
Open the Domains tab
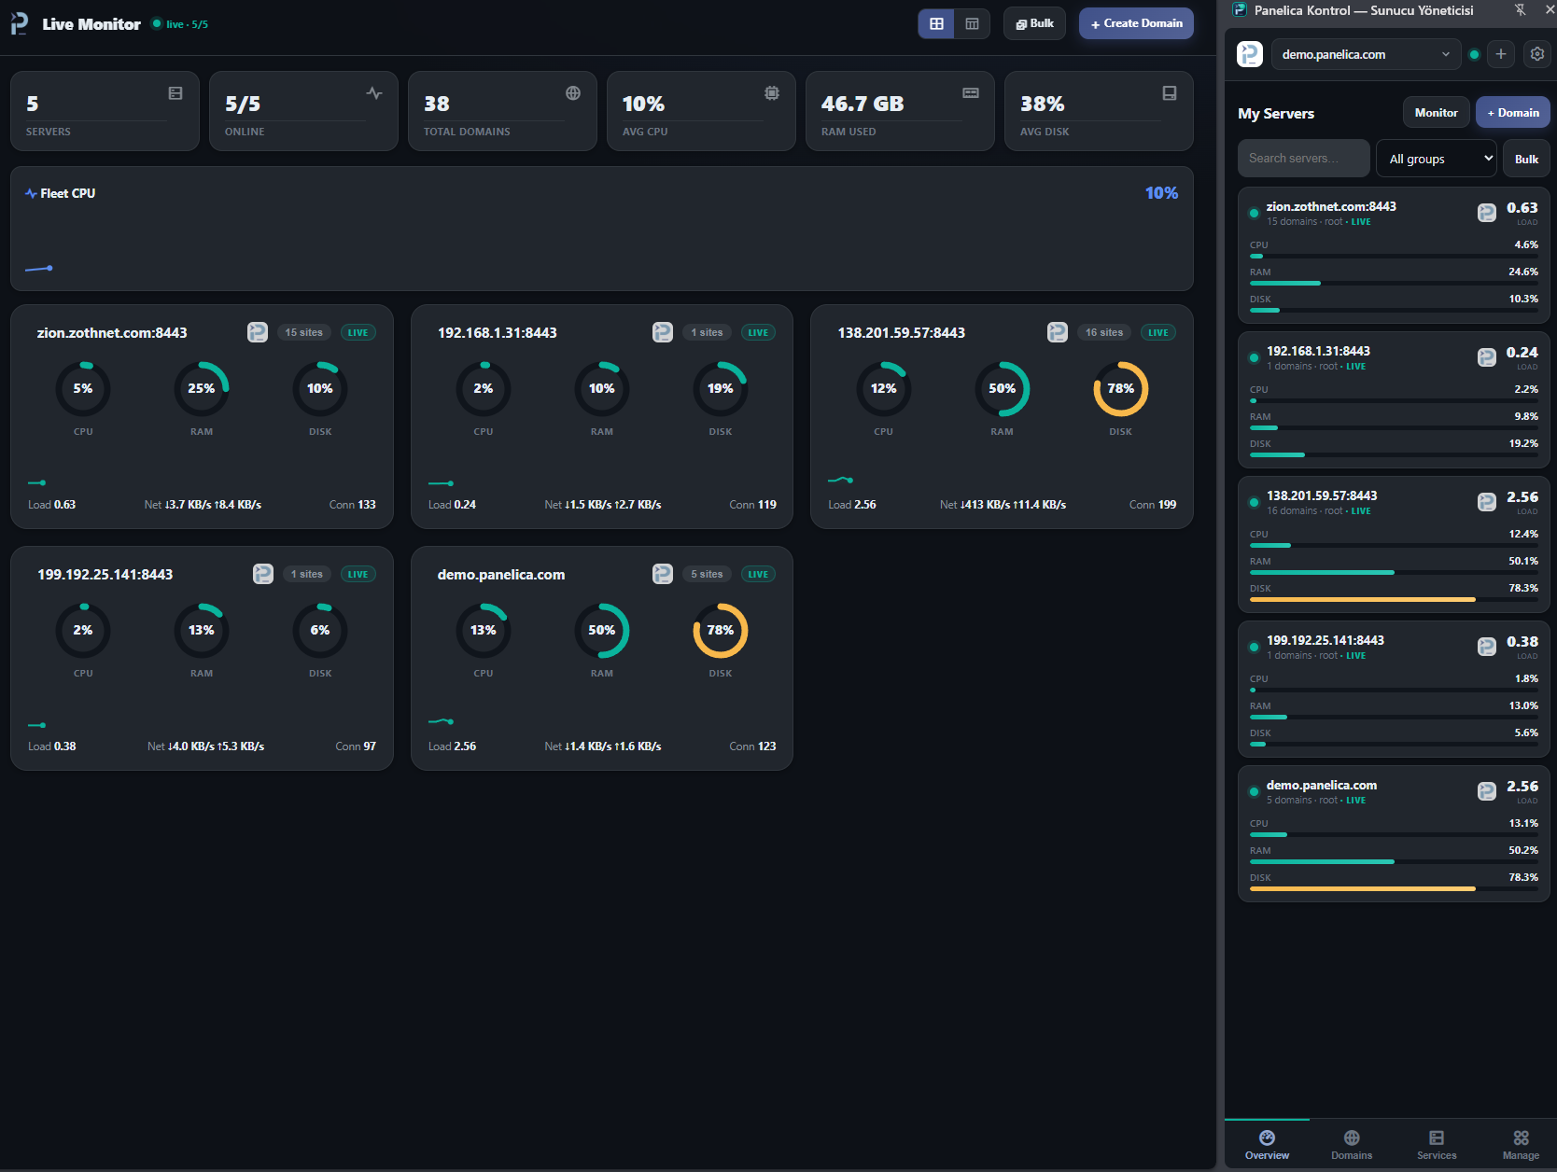[1352, 1145]
